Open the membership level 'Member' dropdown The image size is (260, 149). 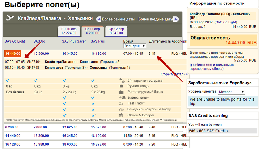(231, 92)
